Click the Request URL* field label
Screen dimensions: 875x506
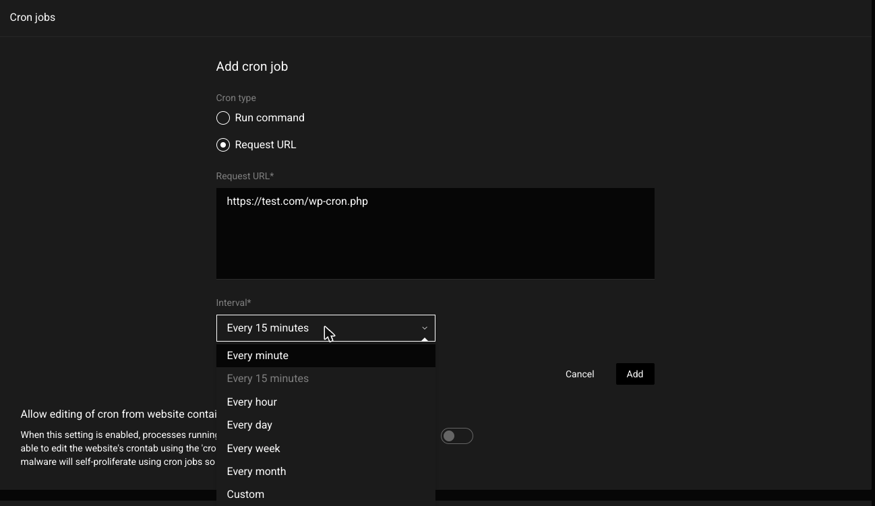pos(245,176)
